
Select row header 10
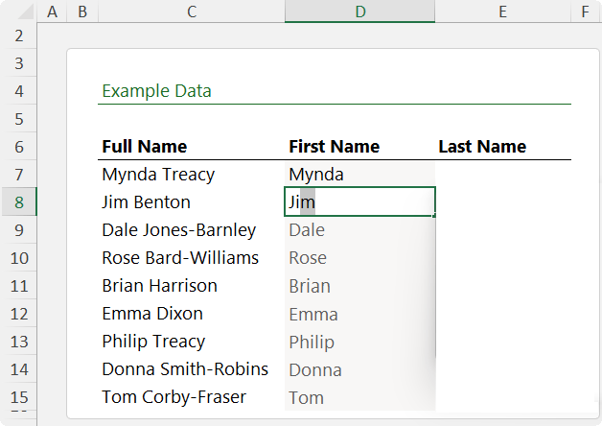click(x=18, y=258)
